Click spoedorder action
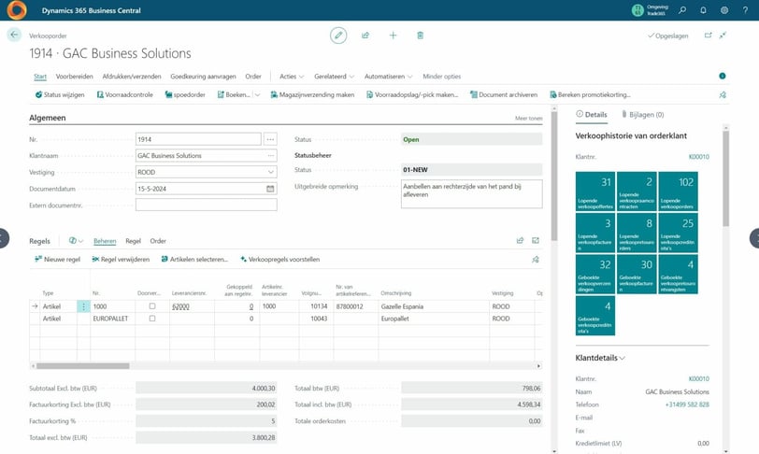Viewport: 759px width, 454px height. coord(185,95)
